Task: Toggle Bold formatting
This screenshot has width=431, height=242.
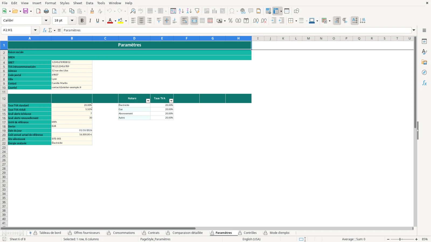Action: pos(82,21)
